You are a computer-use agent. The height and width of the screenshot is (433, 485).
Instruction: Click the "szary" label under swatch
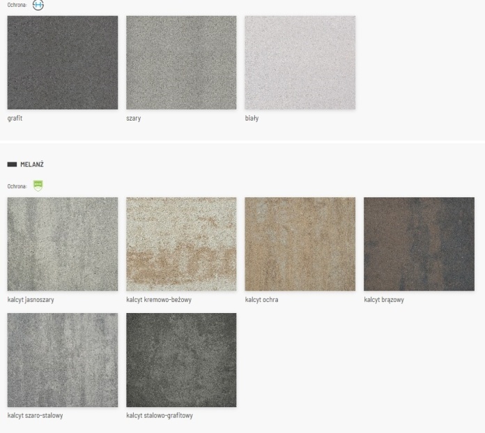click(133, 119)
